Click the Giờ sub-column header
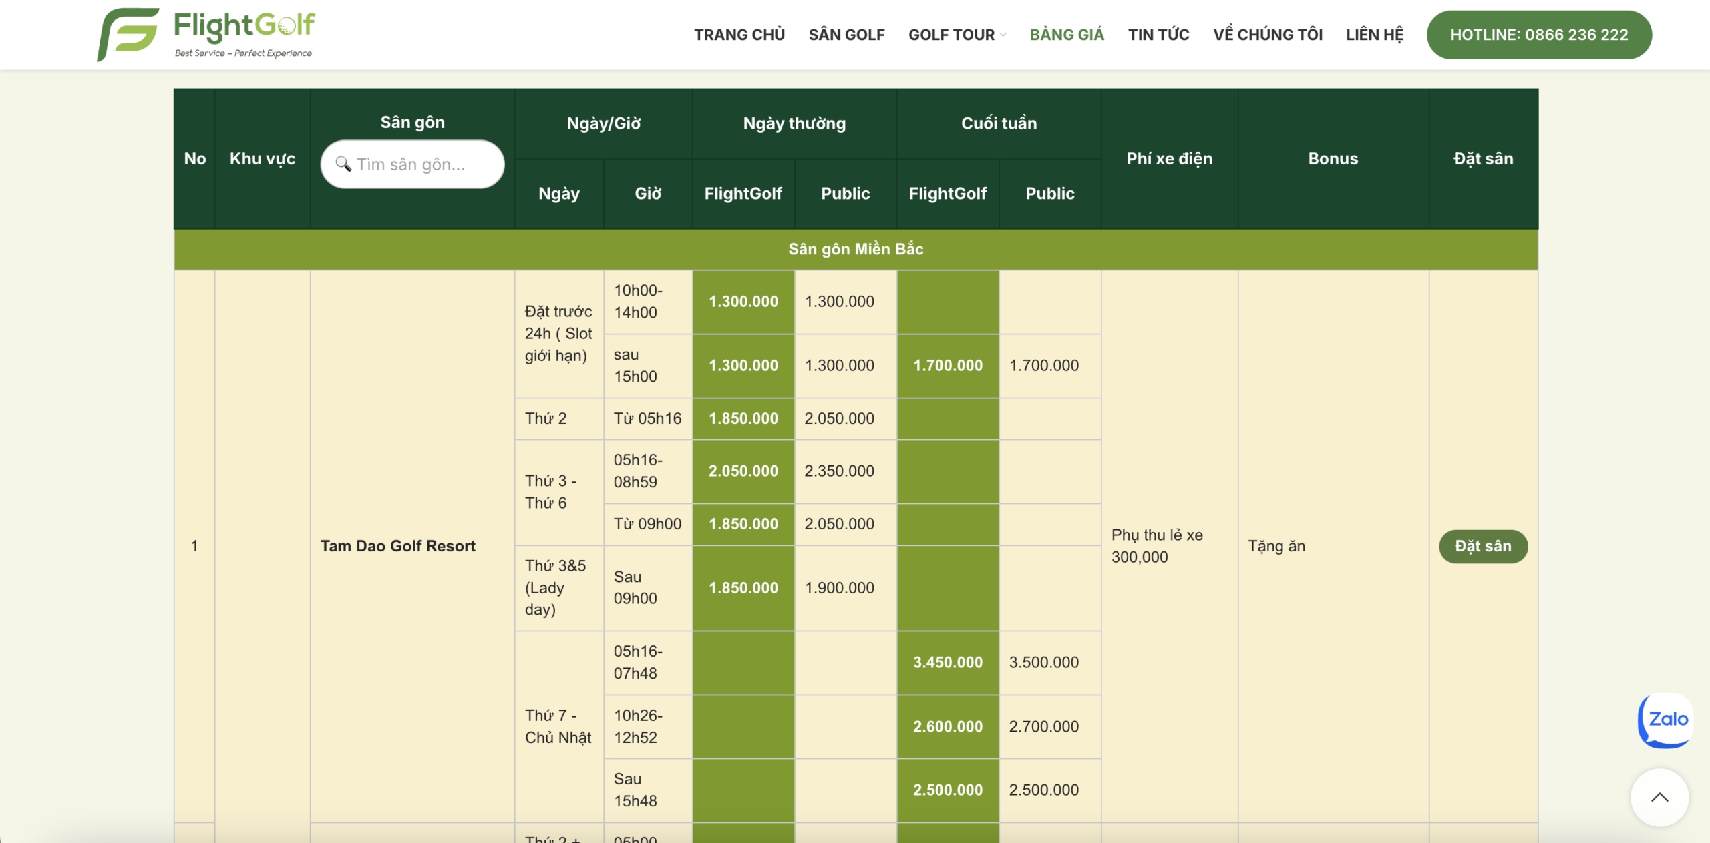This screenshot has width=1710, height=843. pos(648,194)
